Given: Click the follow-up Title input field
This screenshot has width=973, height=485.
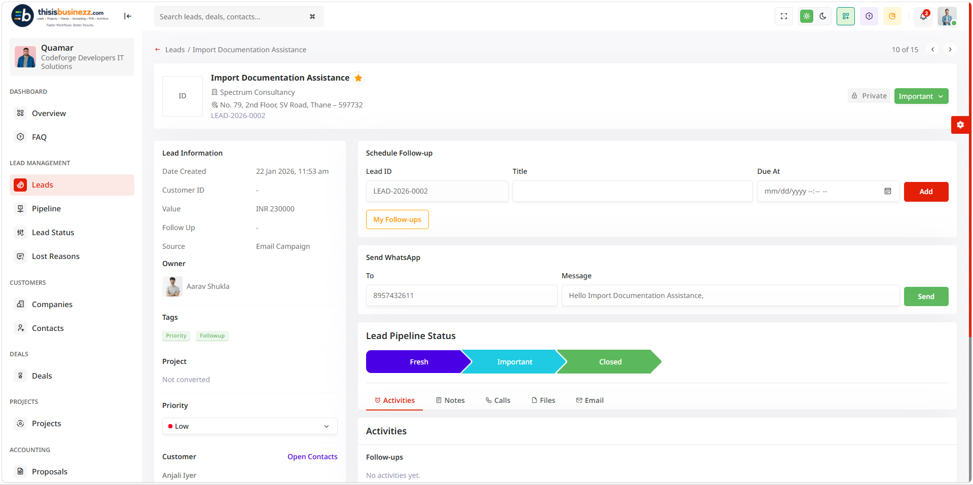Looking at the screenshot, I should (x=632, y=191).
